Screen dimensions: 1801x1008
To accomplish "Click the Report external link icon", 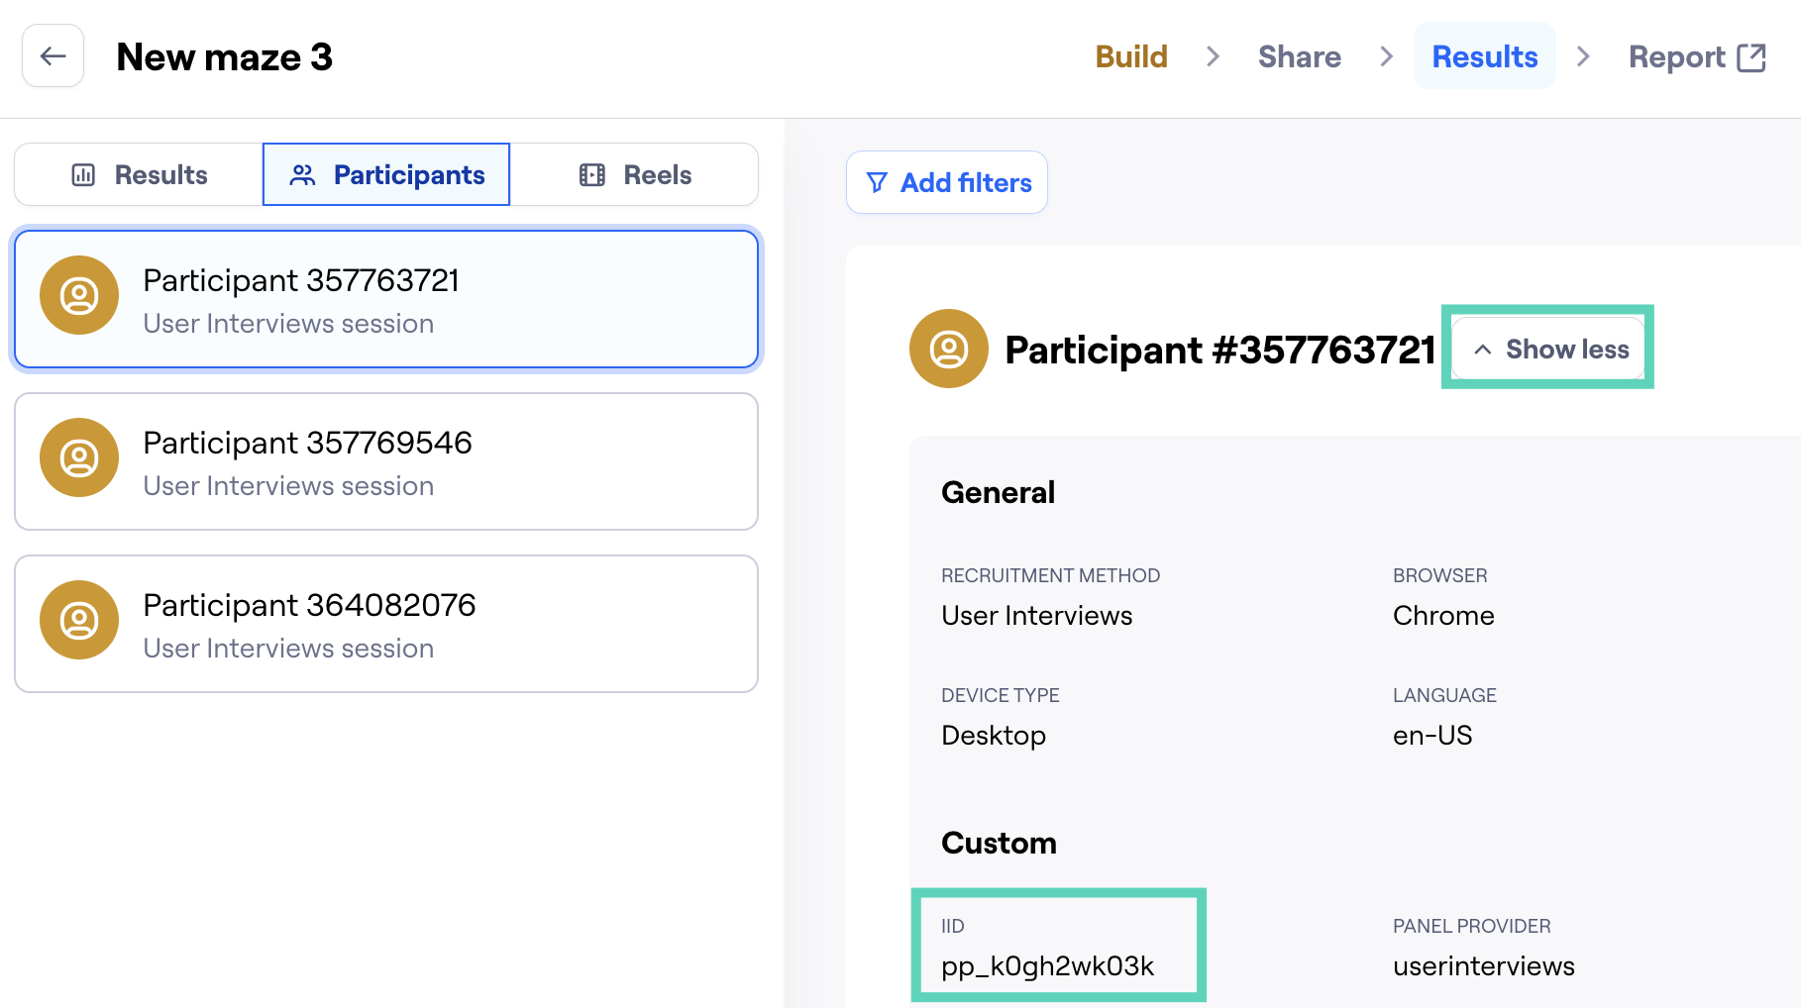I will coord(1751,57).
